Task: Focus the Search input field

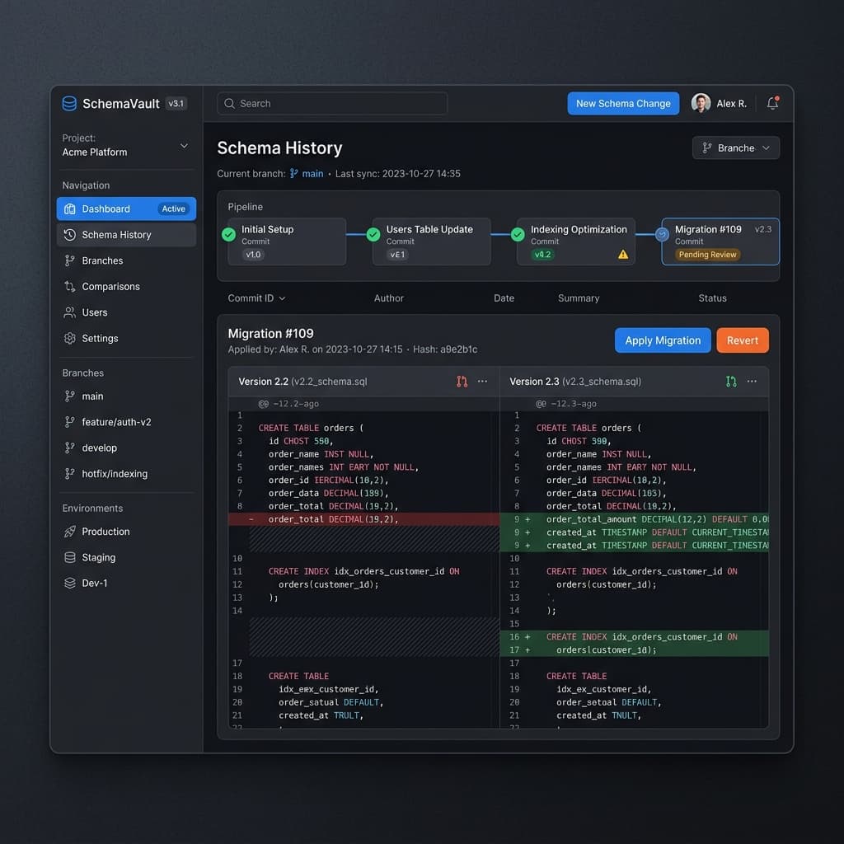Action: tap(332, 103)
